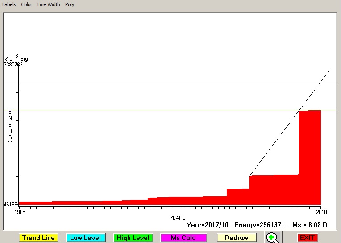341x243 pixels.
Task: Click the 46198 minimum energy label
Action: click(x=11, y=205)
